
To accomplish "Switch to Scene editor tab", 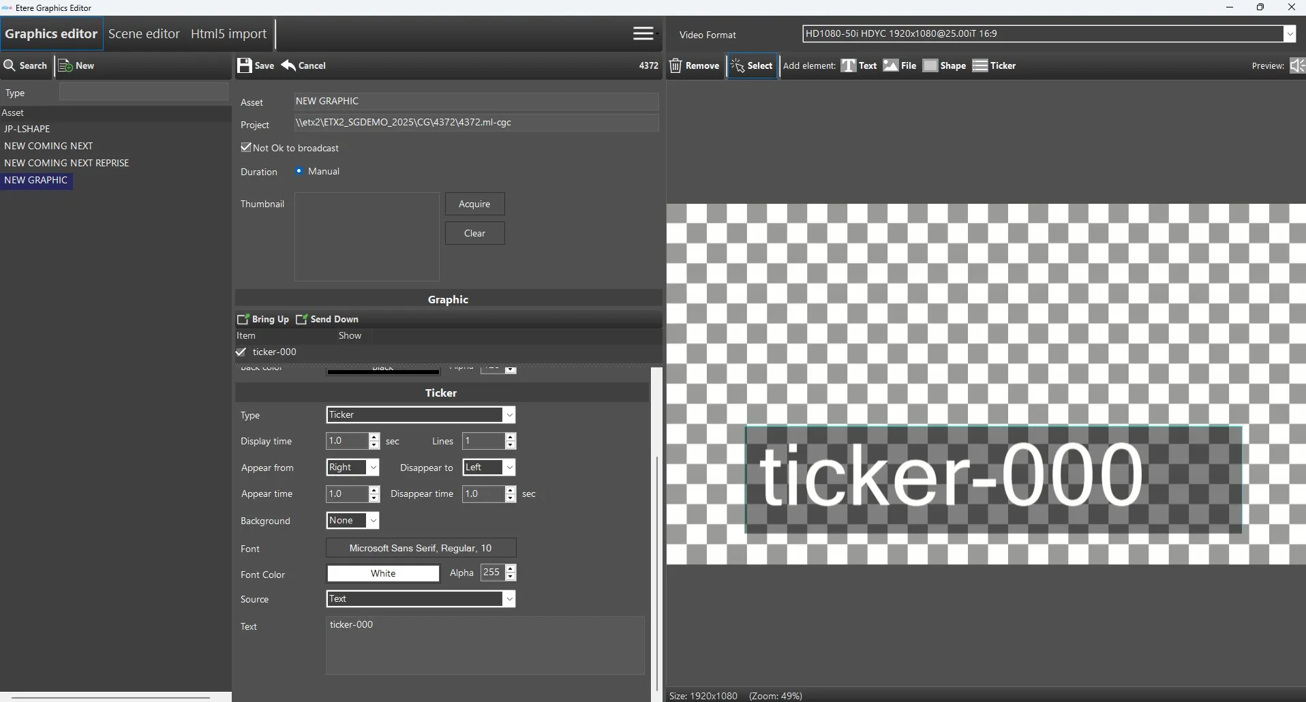I will point(144,33).
